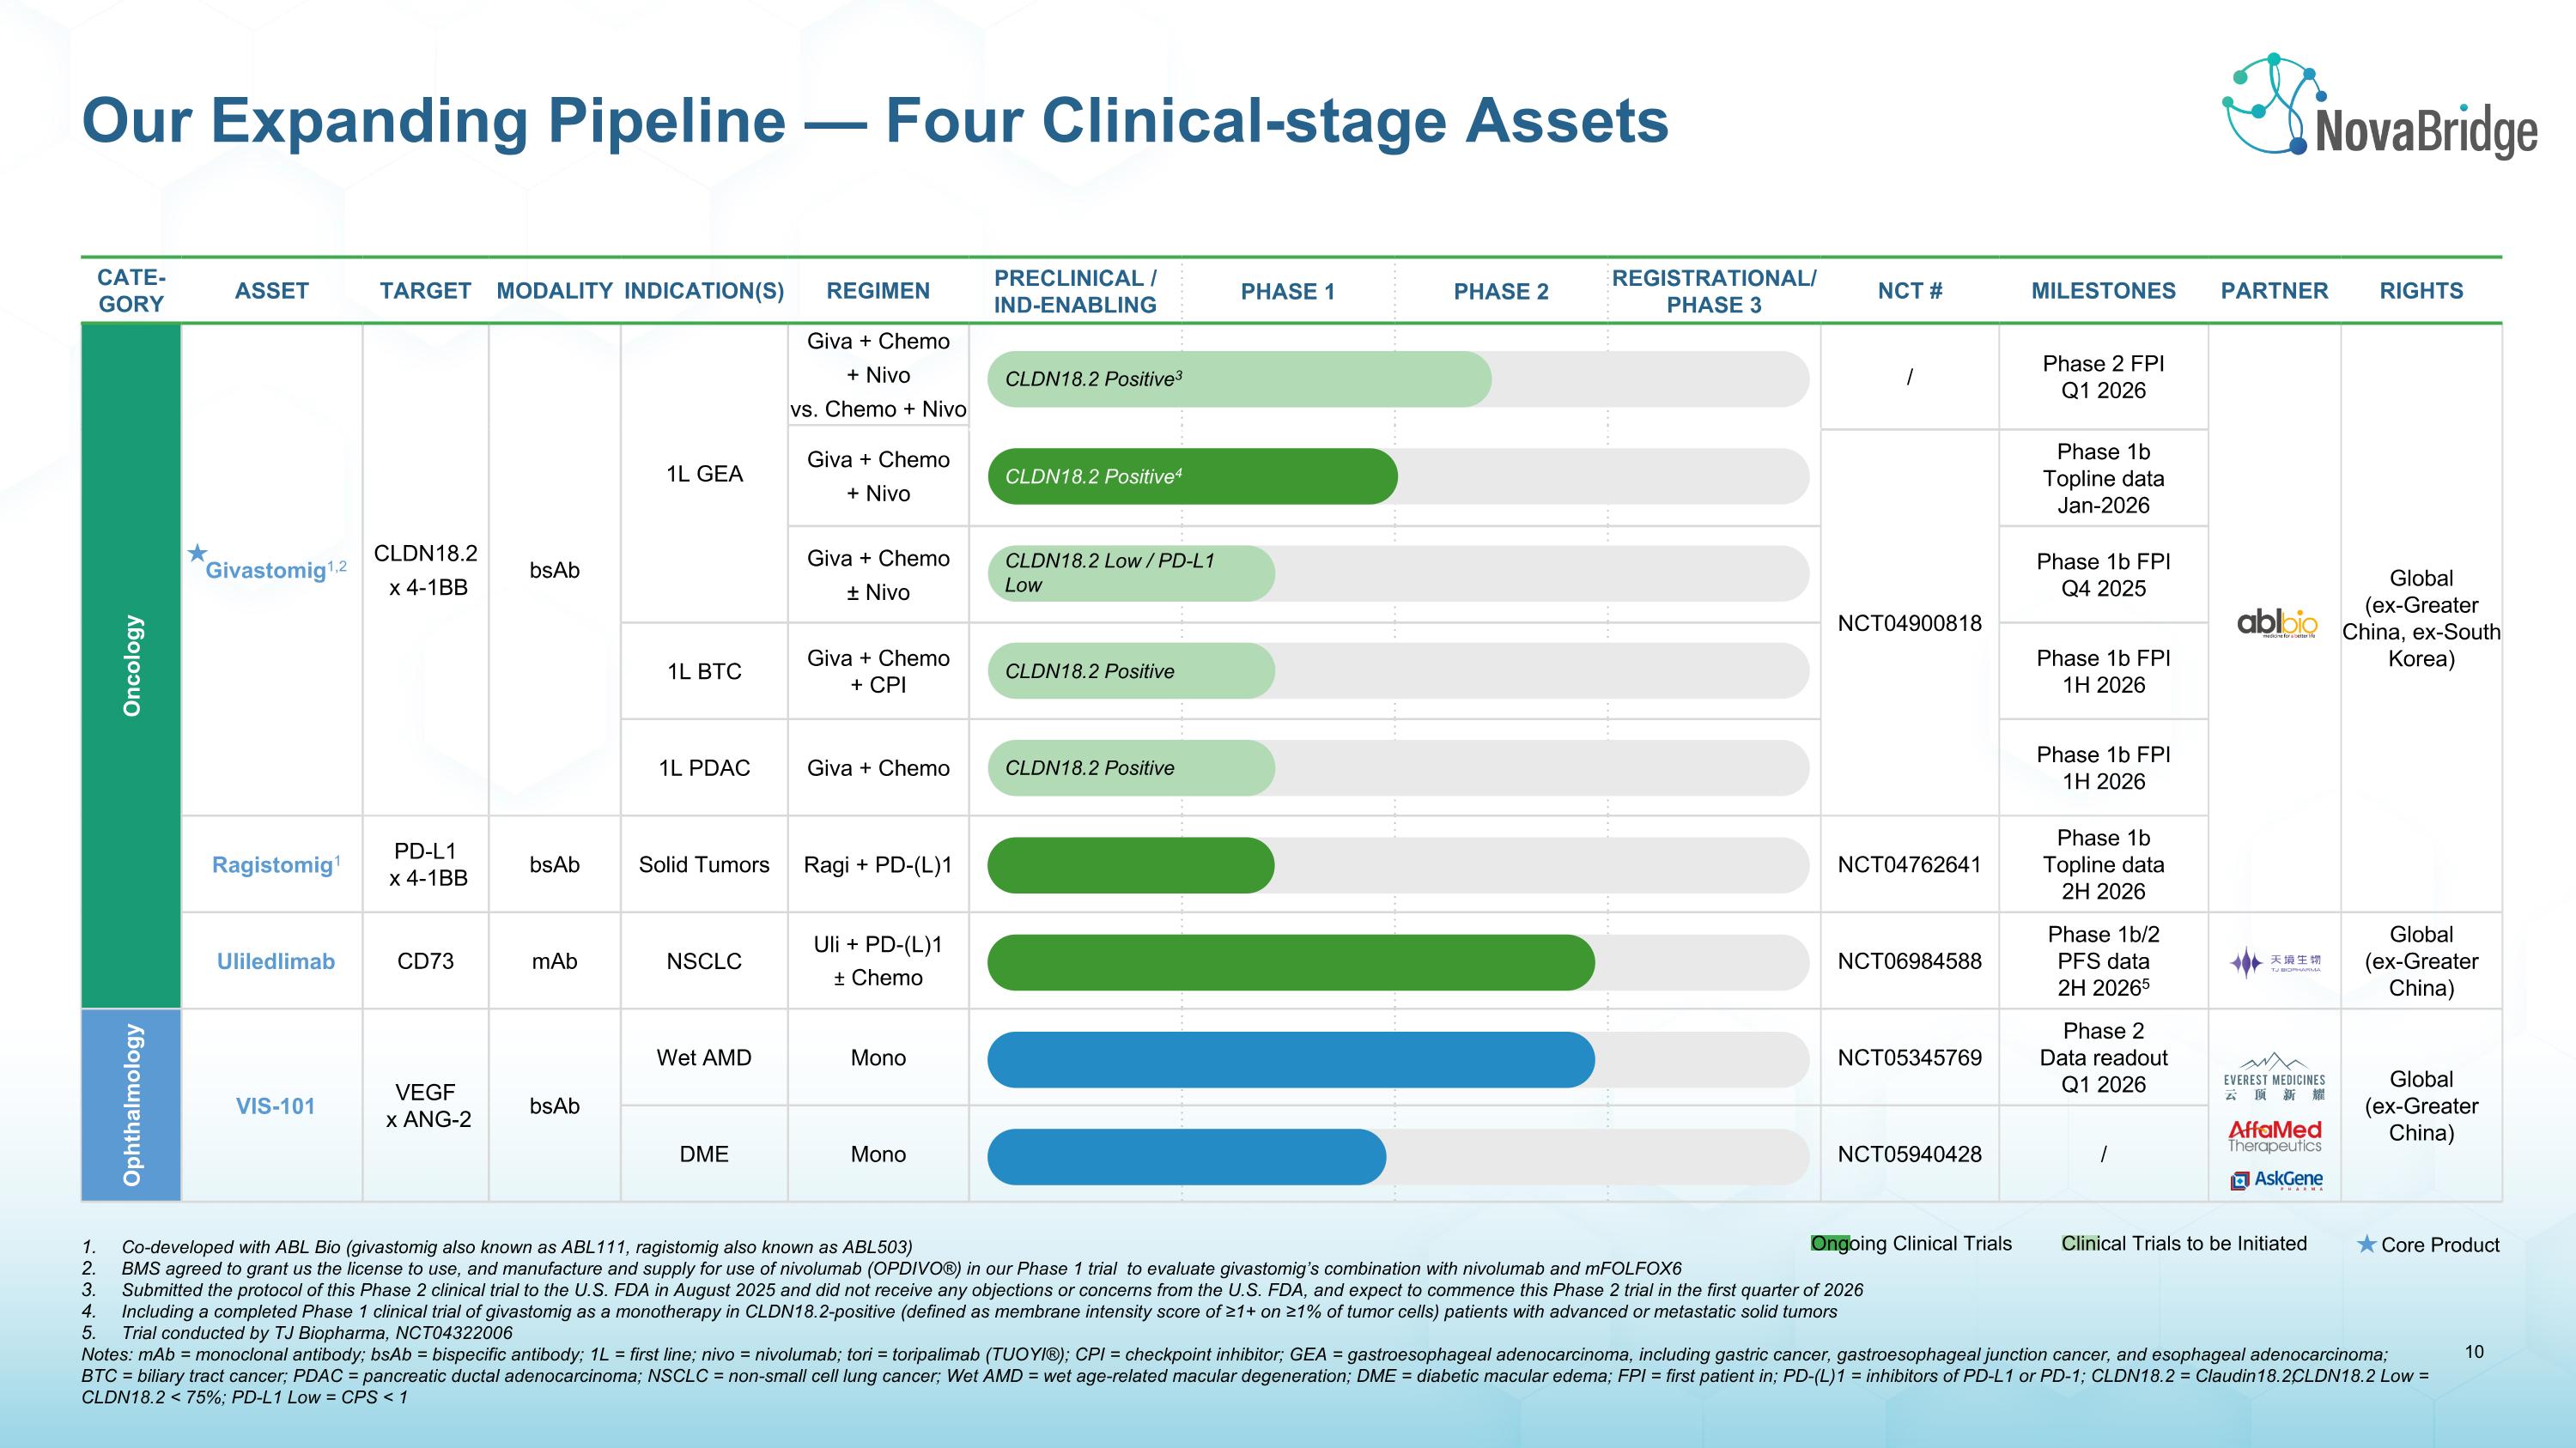
Task: Click the TJ Biopharma partner logo
Action: click(x=2275, y=962)
